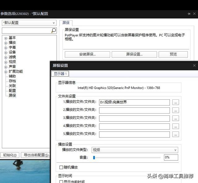
Task: Click the empty 3.播放的文件/文件夹 field
Action: 134,119
